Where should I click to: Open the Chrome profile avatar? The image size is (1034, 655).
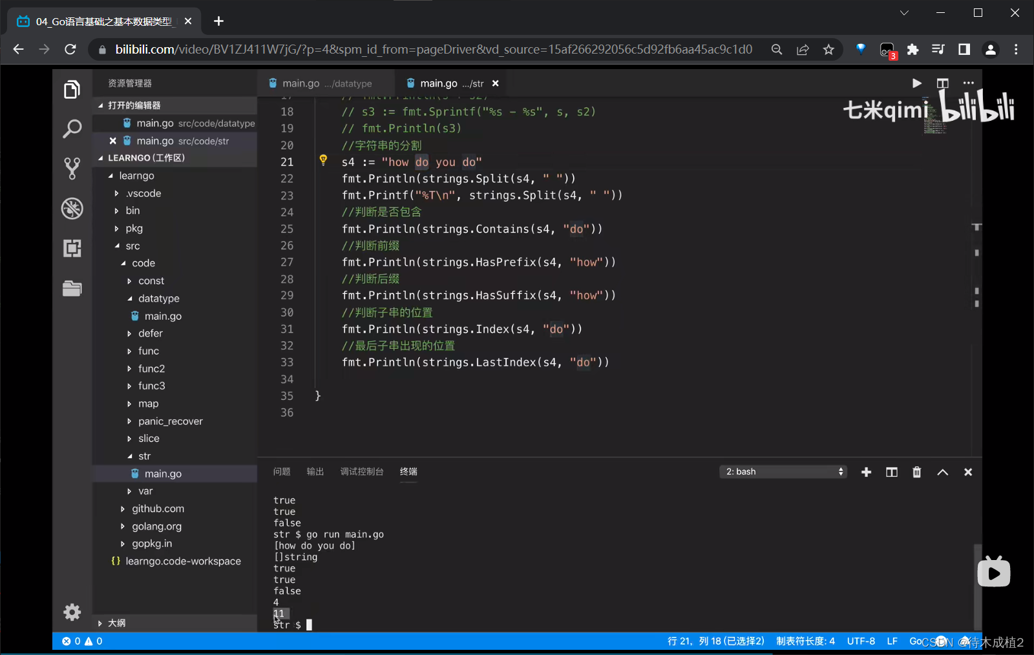pos(990,50)
